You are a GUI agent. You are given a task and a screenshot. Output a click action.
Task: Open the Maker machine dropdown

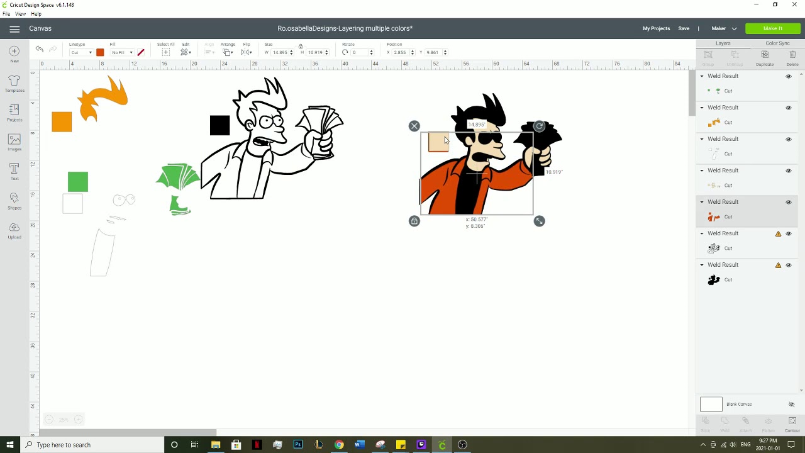click(724, 28)
